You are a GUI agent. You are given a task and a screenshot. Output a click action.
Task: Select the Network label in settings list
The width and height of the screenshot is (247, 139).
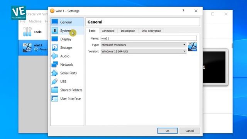(x=66, y=64)
